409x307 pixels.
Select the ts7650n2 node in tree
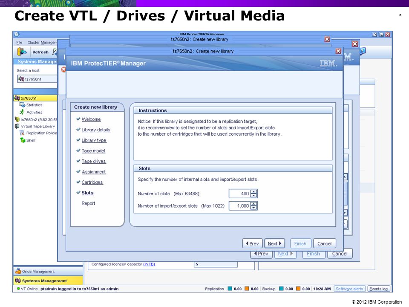(39, 119)
